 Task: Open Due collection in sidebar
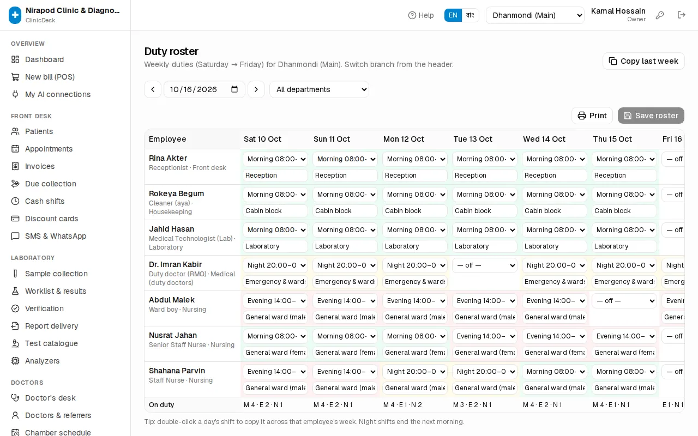[x=65, y=184]
